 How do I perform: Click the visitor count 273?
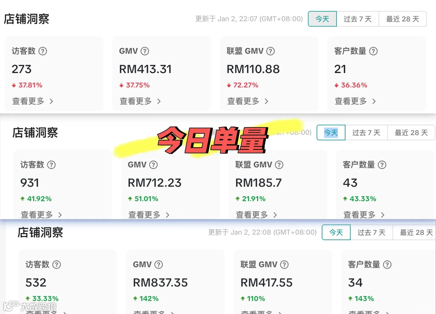[22, 69]
